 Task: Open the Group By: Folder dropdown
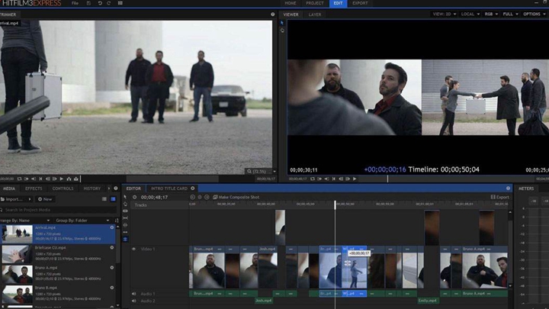82,220
